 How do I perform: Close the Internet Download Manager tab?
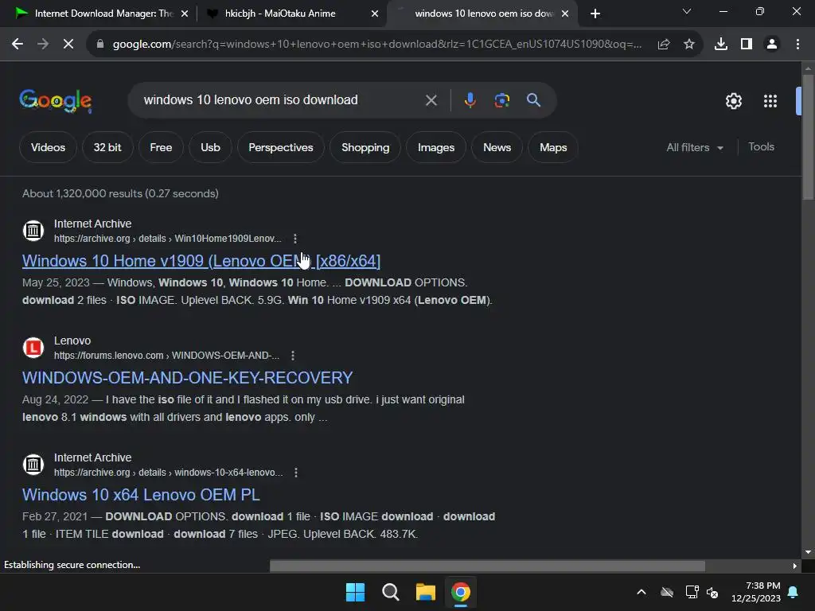tap(185, 14)
